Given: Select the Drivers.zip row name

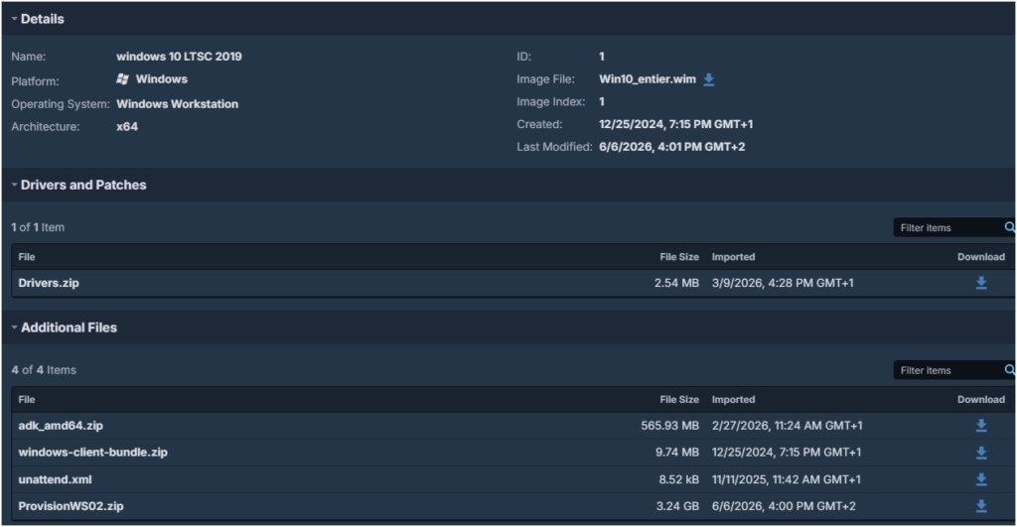Looking at the screenshot, I should (49, 283).
